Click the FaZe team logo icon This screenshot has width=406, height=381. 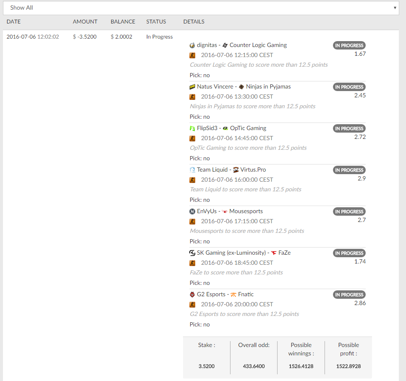click(x=274, y=253)
